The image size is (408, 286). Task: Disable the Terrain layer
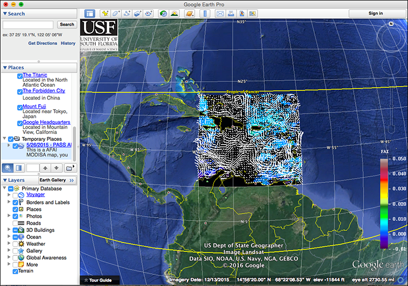point(15,271)
